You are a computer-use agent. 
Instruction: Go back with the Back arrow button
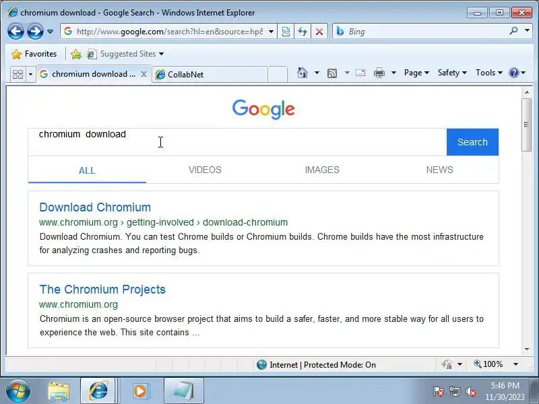(15, 31)
